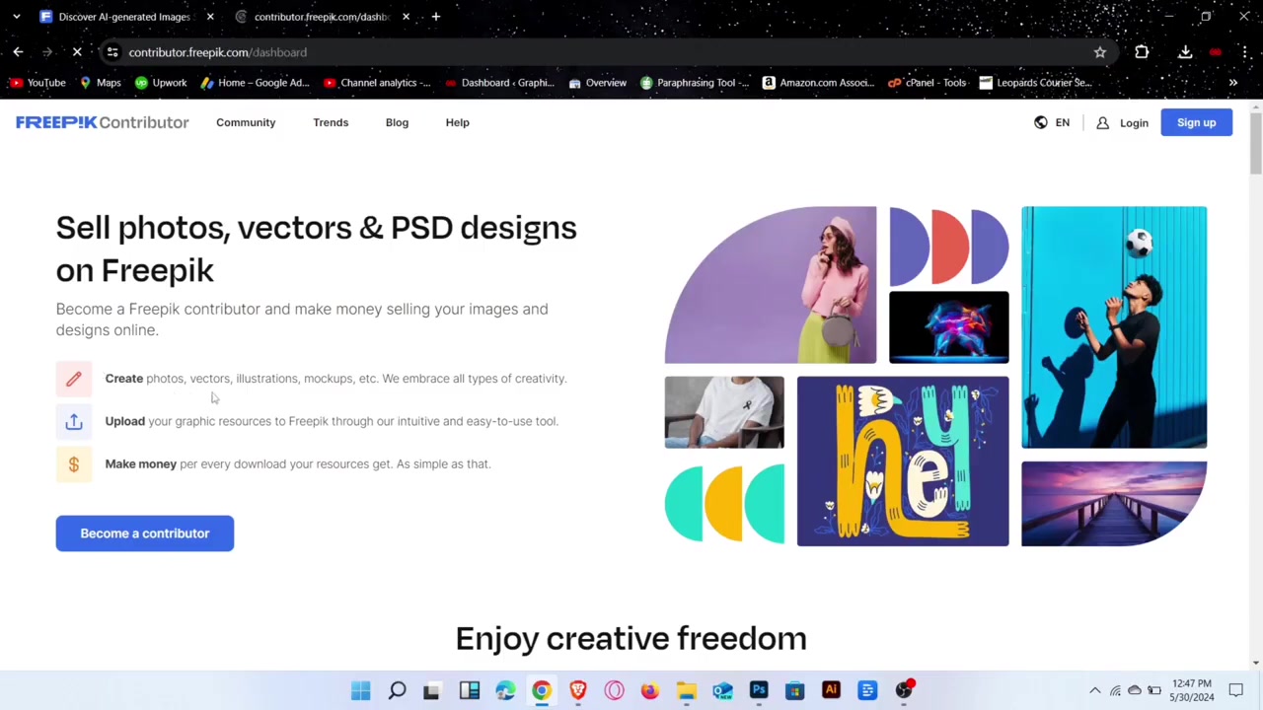Click the pencil icon beside Create
The height and width of the screenshot is (710, 1263).
[x=73, y=379]
